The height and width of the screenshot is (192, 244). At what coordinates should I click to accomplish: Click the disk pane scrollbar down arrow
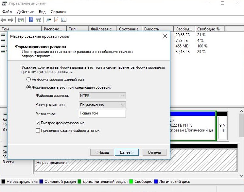coord(241,176)
